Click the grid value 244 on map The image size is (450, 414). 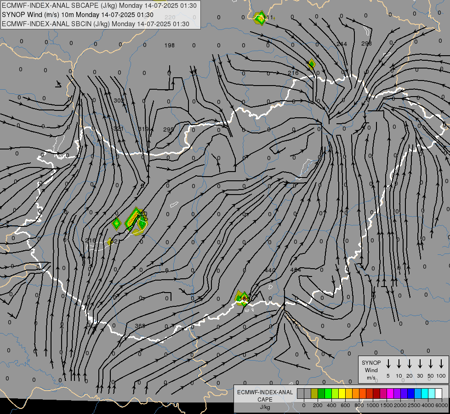pos(342,44)
